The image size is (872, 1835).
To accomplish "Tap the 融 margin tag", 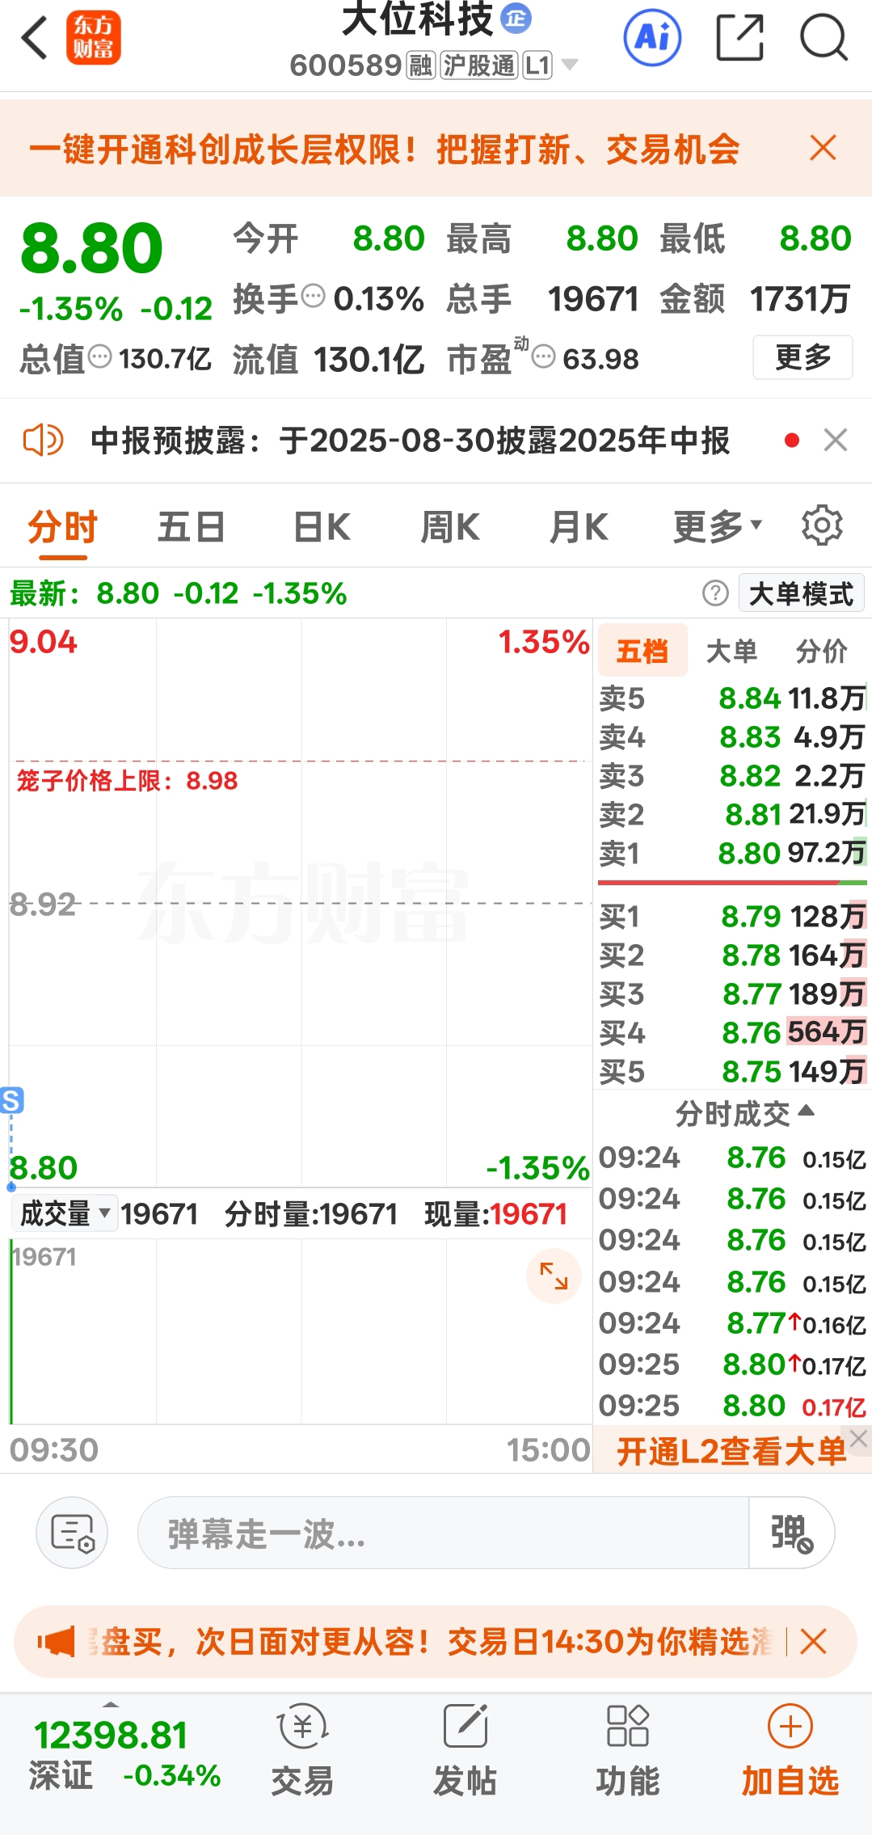I will 421,65.
